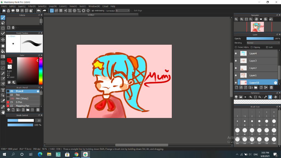Open the Window menu

[94, 6]
